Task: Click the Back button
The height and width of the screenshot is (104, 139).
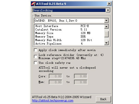Action: (103, 99)
